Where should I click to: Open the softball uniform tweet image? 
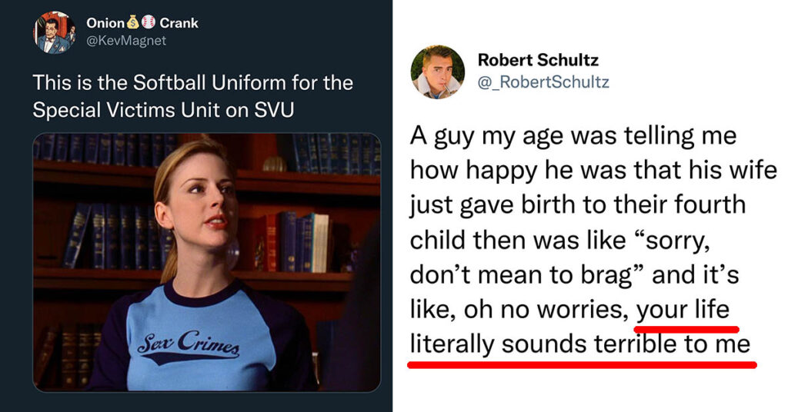206,261
